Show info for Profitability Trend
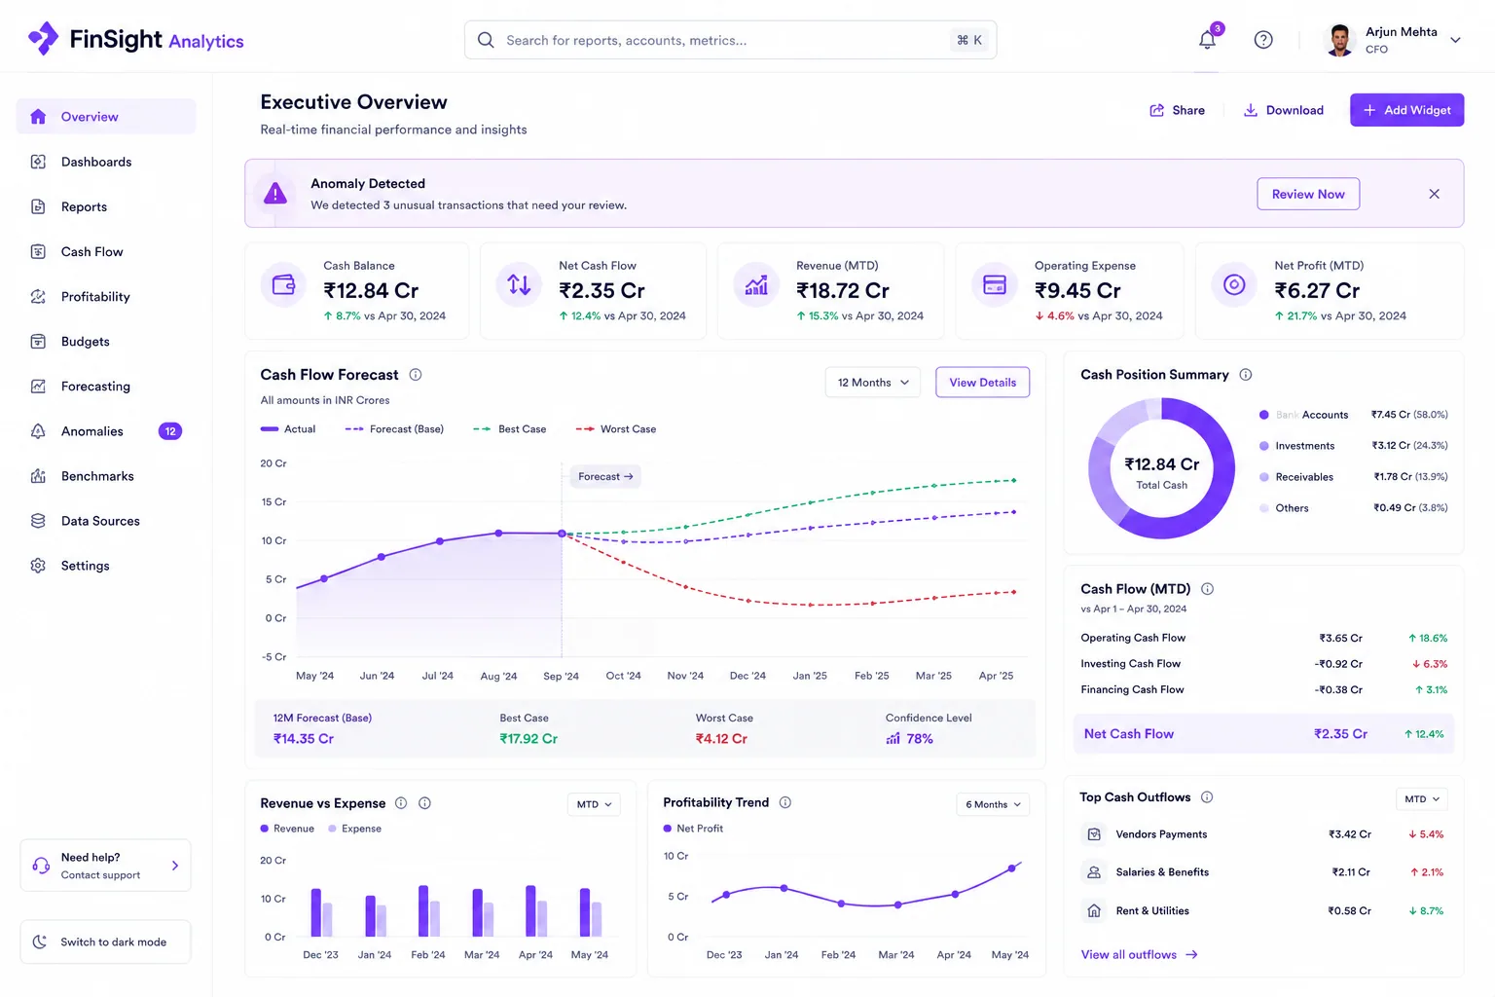The height and width of the screenshot is (997, 1495). [785, 803]
